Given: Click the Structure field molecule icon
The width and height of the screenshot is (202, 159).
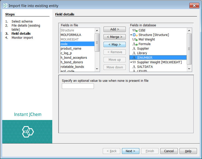Looking at the screenshot, I should click(134, 35).
